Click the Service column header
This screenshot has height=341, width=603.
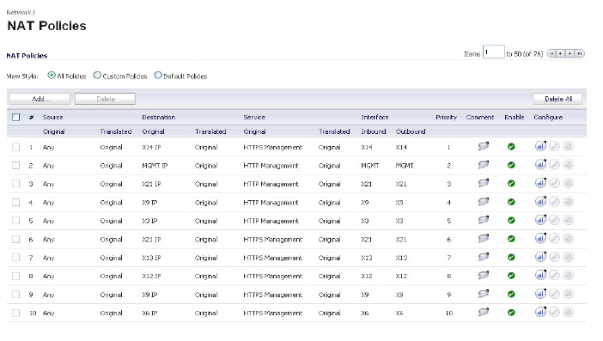point(254,118)
